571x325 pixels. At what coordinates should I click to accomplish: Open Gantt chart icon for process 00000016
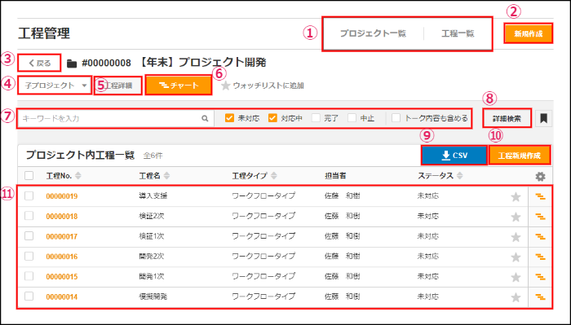pyautogui.click(x=540, y=257)
